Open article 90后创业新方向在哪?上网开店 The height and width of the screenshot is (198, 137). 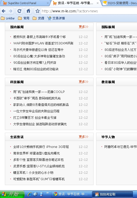pos(35,63)
